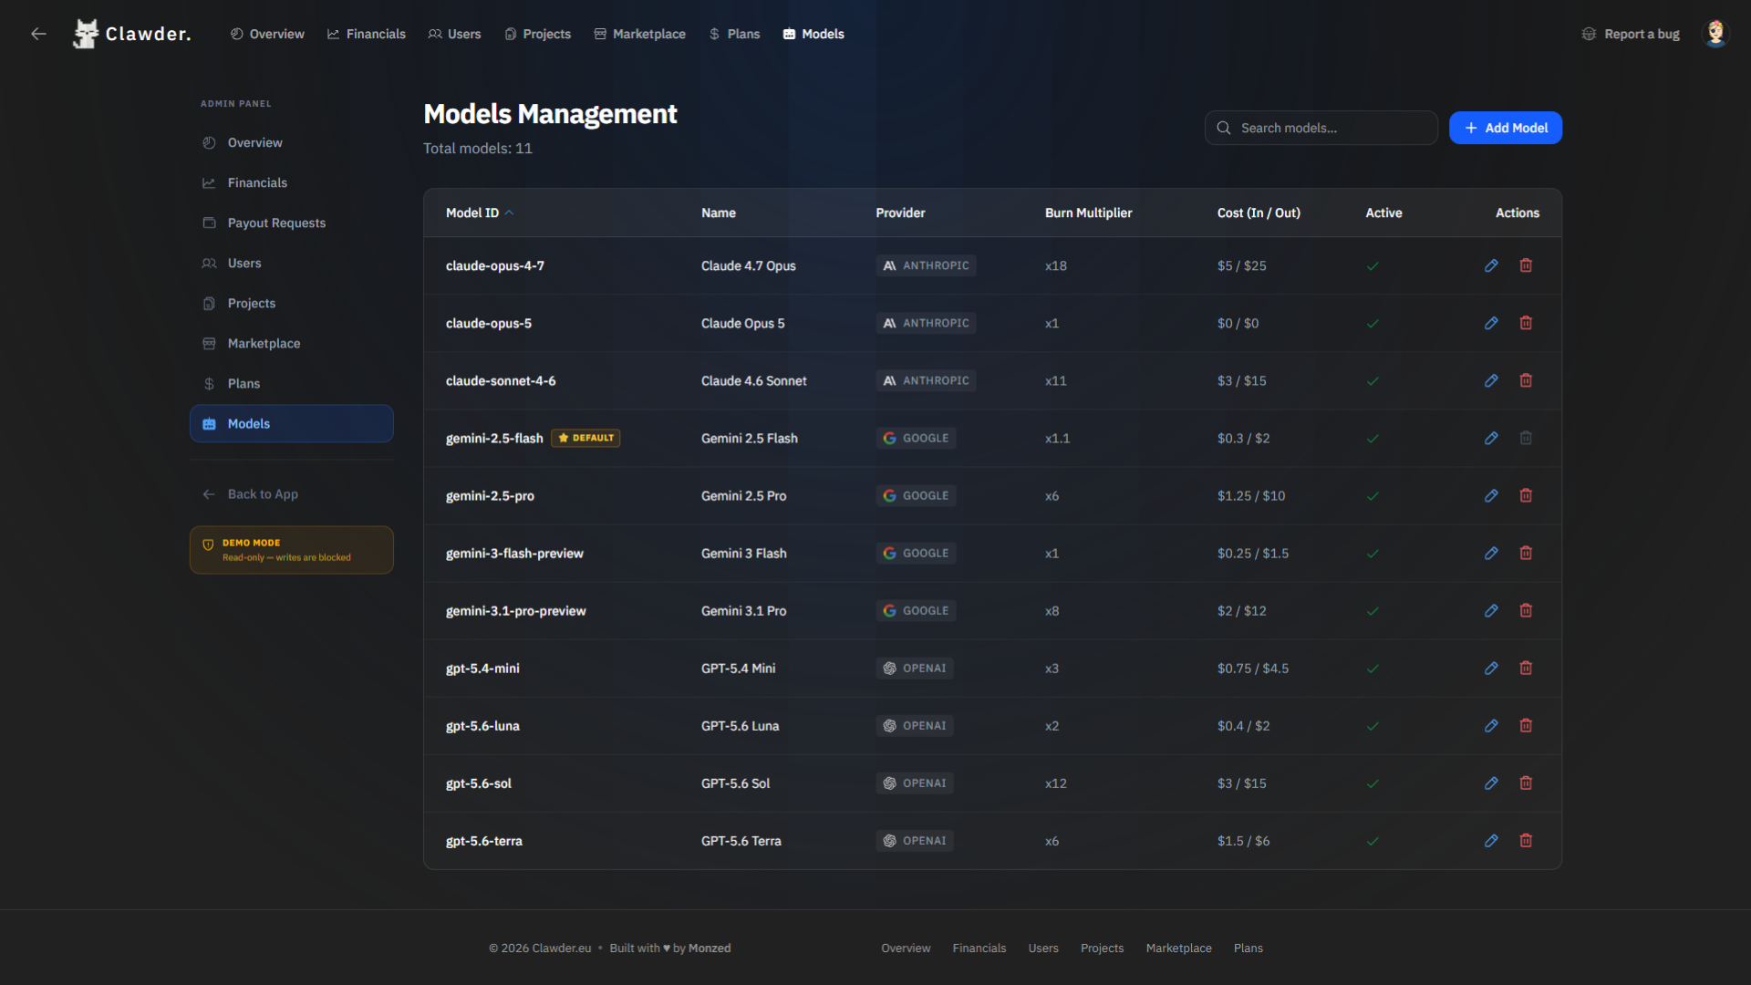
Task: Click the '$1.25 / $10' cost cell
Action: click(1250, 496)
